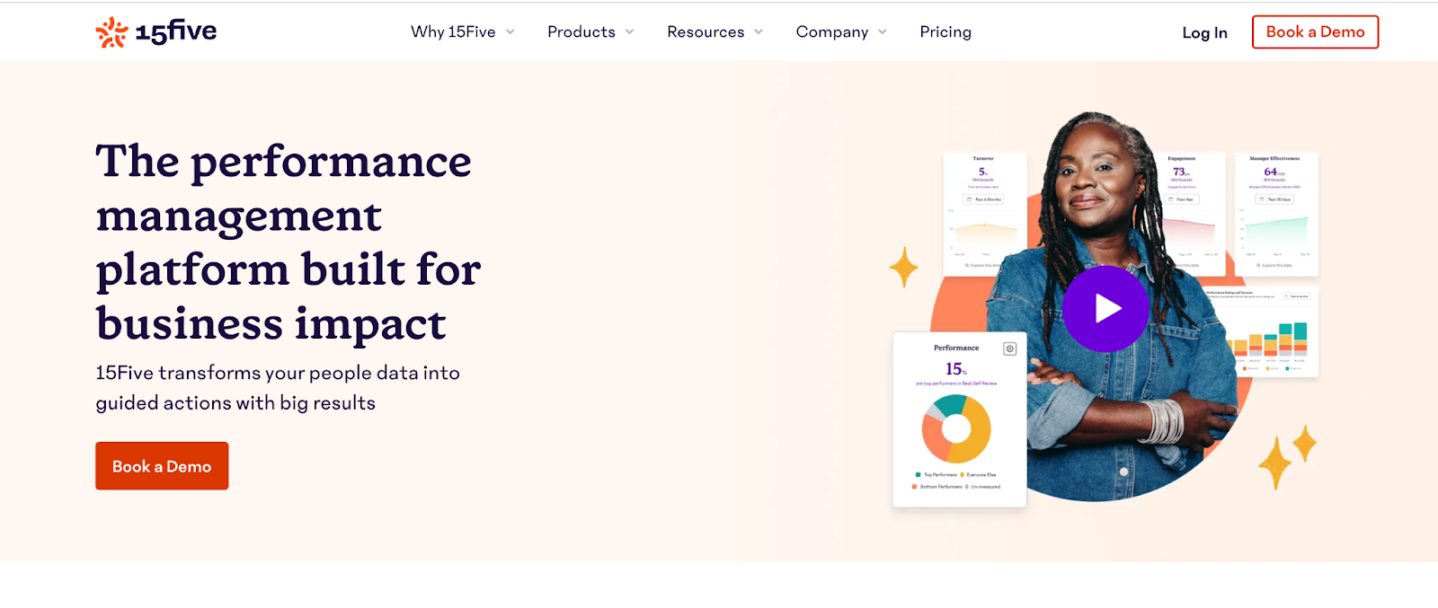
Task: Open the Performance card gear icon
Action: coord(1009,348)
